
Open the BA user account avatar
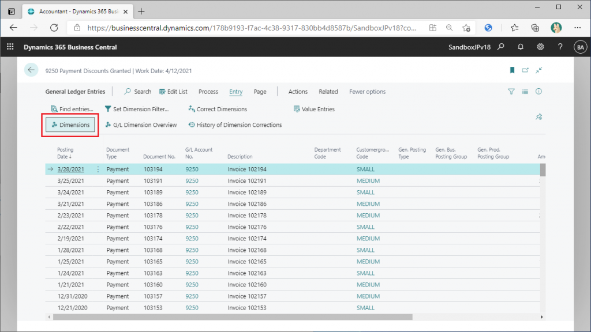(x=580, y=47)
